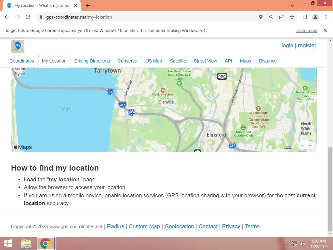Screen dimensions: 333x250
Task: Click Kensico Dam Plaza park marker
Action: 305,88
